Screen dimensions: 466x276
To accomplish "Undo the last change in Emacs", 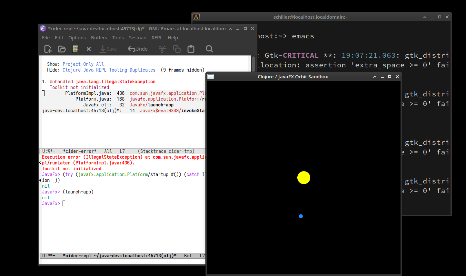I will 138,49.
